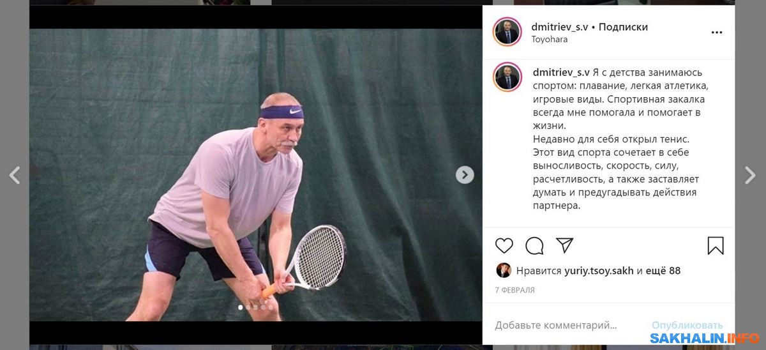The width and height of the screenshot is (766, 350).
Task: Click dmitriev_s.v username in the caption
Action: pos(561,73)
